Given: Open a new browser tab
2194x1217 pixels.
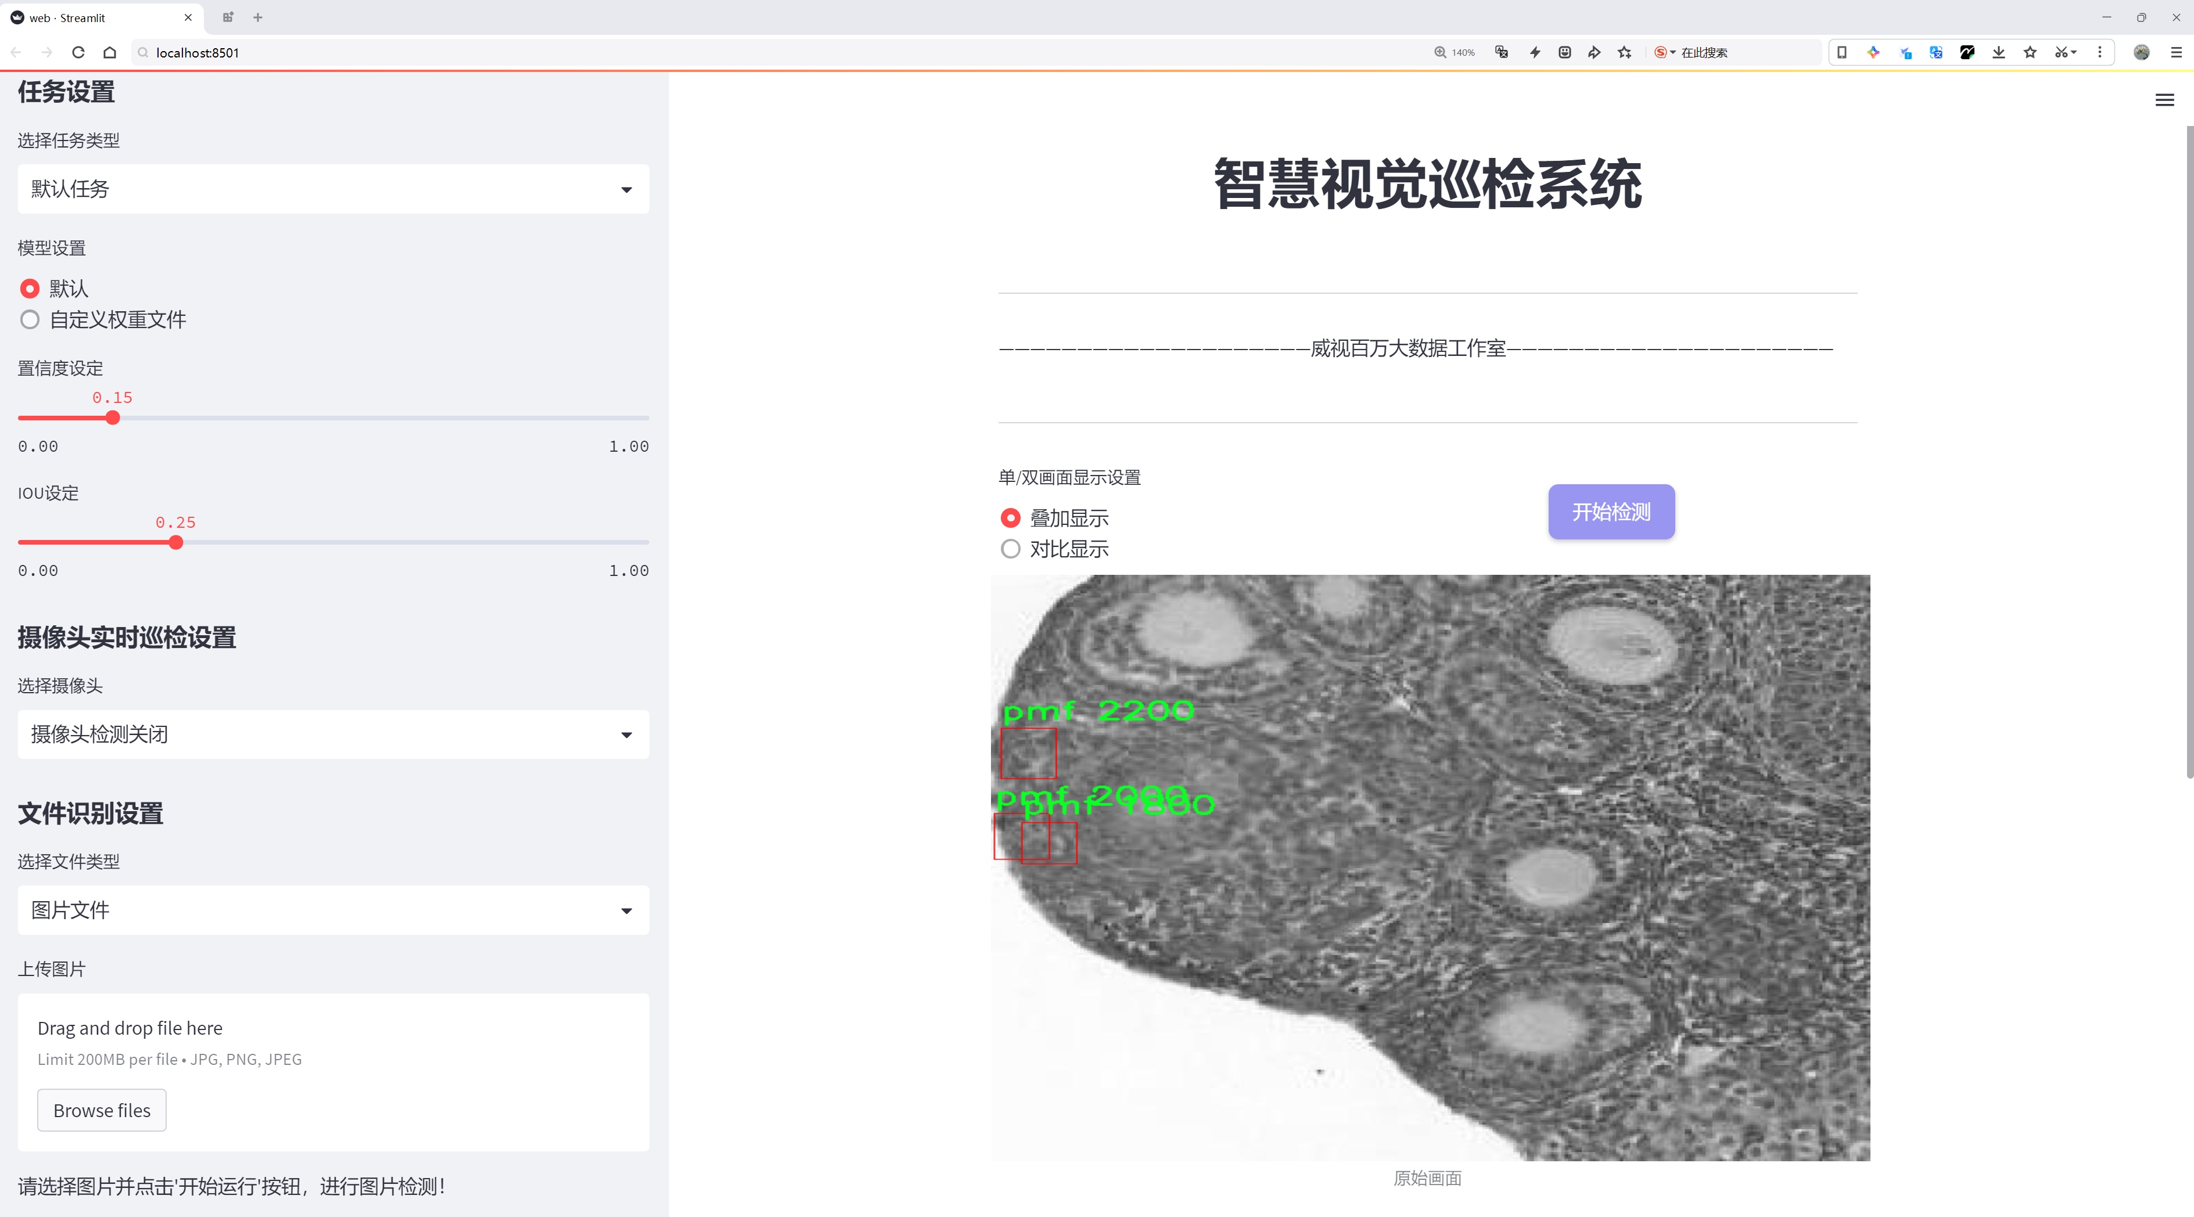Looking at the screenshot, I should tap(258, 17).
